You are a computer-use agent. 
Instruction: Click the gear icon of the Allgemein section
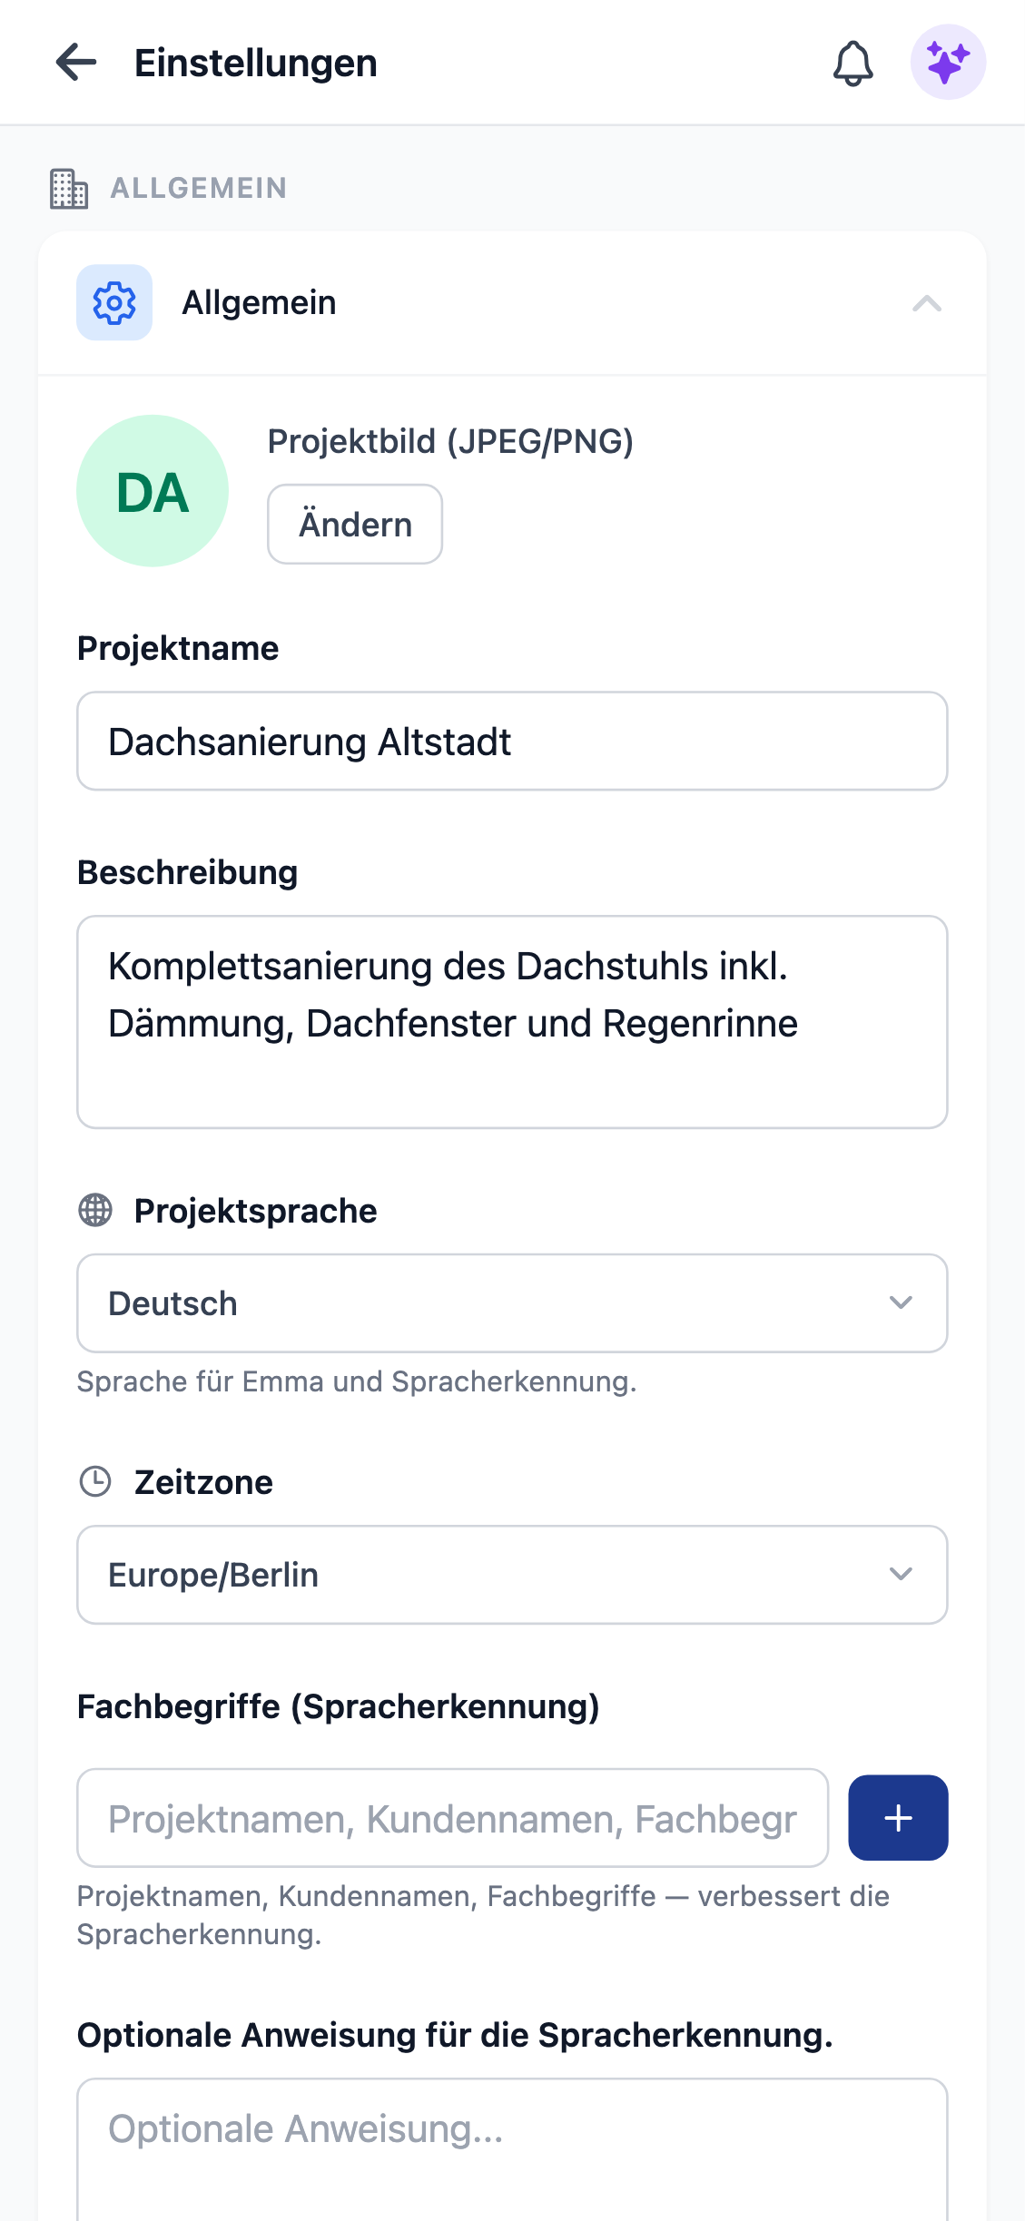click(113, 302)
